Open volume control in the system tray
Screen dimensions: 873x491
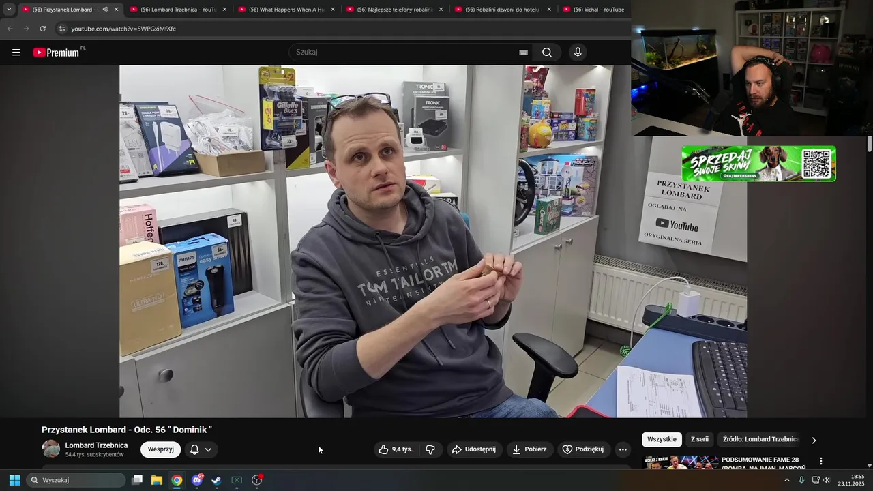[x=827, y=480]
